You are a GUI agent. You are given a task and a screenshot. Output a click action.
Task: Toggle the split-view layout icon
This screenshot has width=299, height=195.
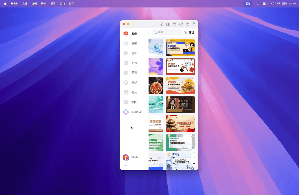(x=168, y=24)
